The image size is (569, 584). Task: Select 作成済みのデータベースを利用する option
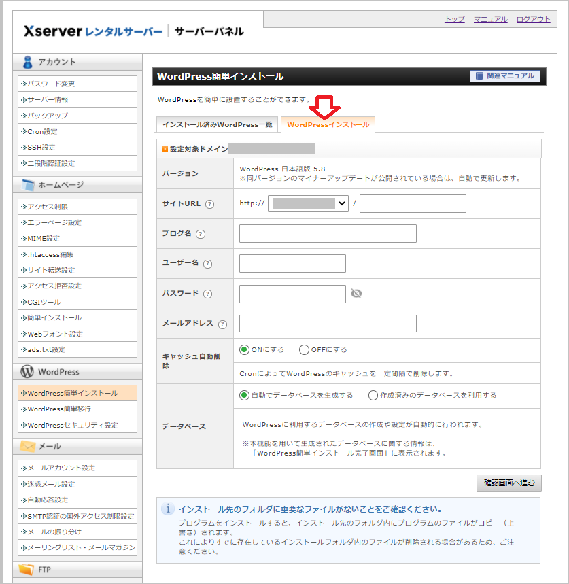tap(373, 395)
